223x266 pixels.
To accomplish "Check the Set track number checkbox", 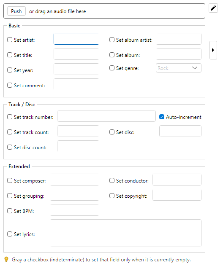I will click(x=10, y=117).
